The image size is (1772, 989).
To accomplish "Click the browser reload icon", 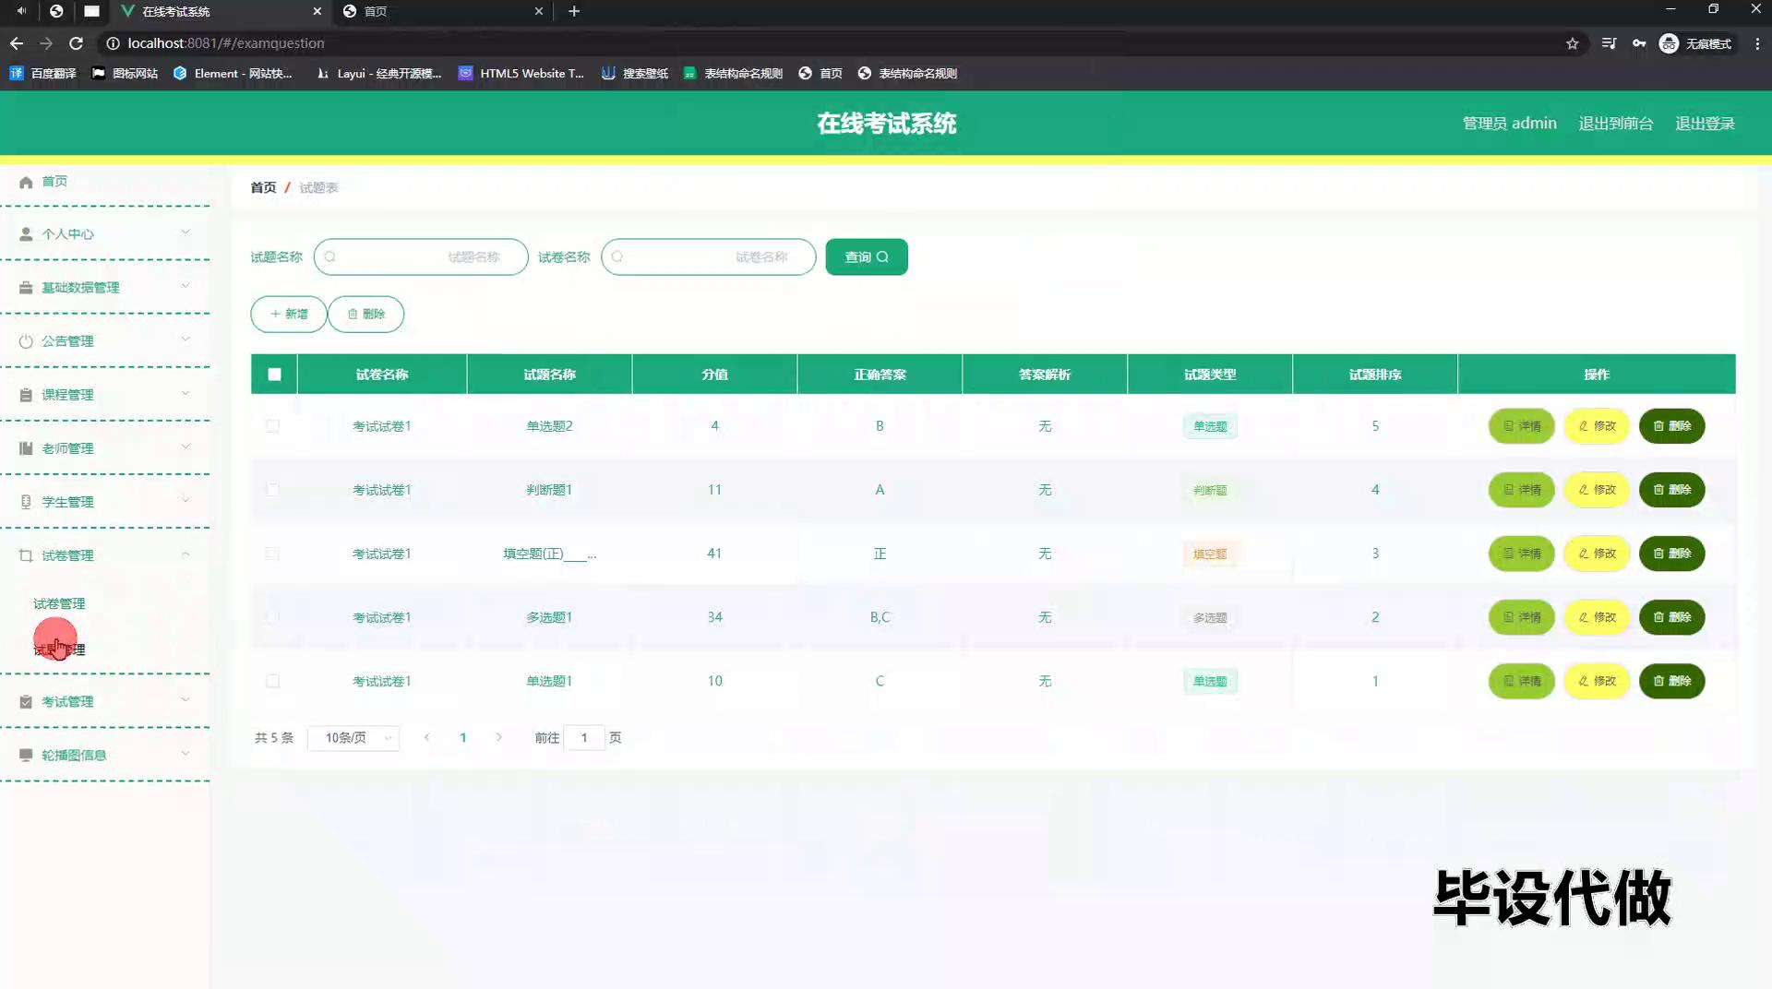I will click(x=77, y=43).
